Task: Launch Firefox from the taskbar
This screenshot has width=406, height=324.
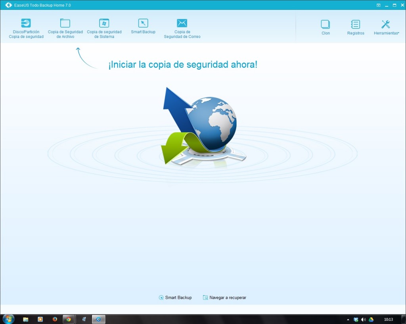Action: click(55, 319)
